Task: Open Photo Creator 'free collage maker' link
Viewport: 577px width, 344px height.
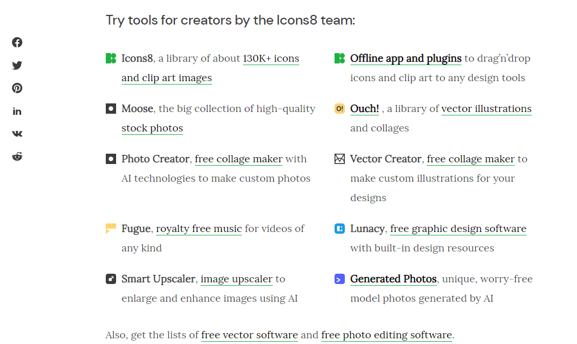Action: pyautogui.click(x=238, y=159)
